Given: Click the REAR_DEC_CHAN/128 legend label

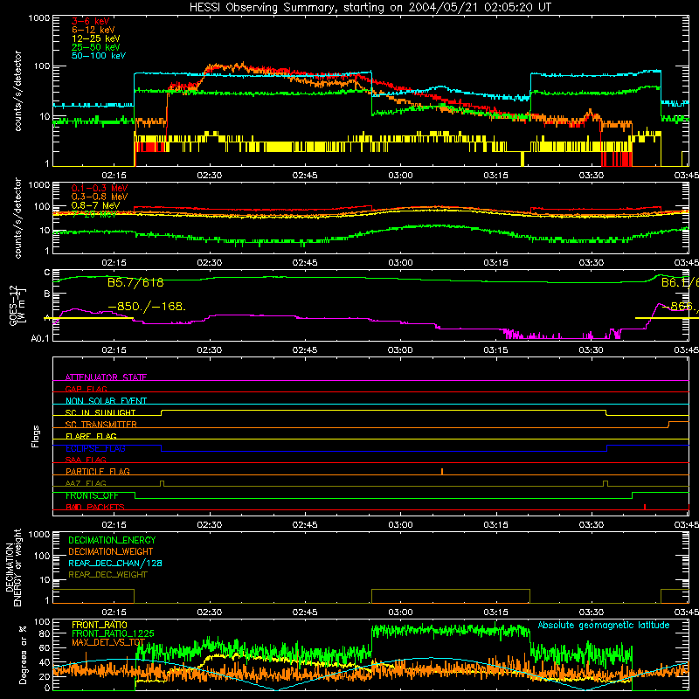Looking at the screenshot, I should [115, 564].
